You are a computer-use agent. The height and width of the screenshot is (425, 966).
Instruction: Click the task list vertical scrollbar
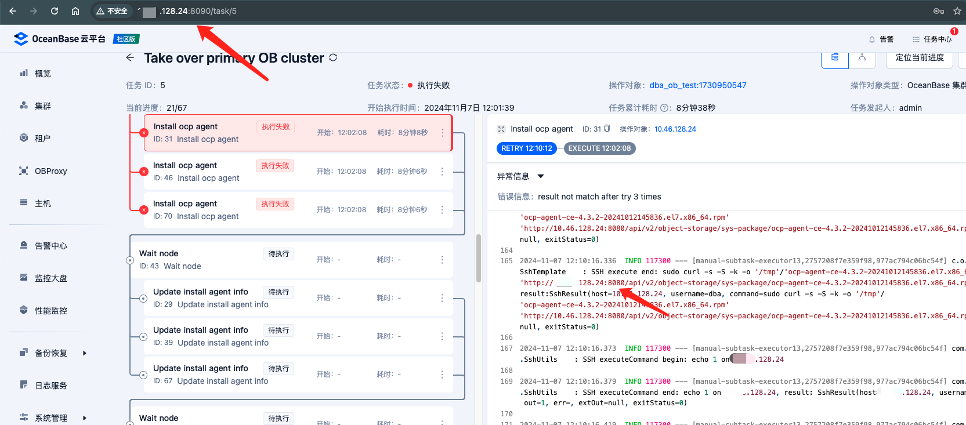[x=479, y=258]
